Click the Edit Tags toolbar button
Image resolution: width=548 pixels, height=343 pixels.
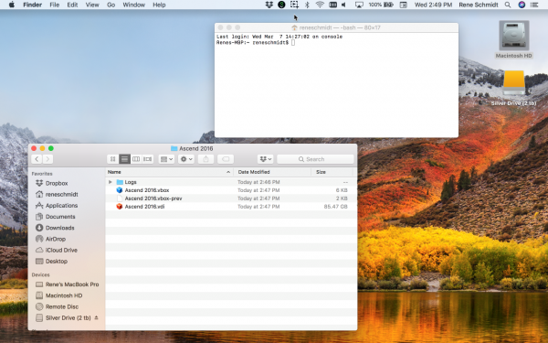pos(226,159)
